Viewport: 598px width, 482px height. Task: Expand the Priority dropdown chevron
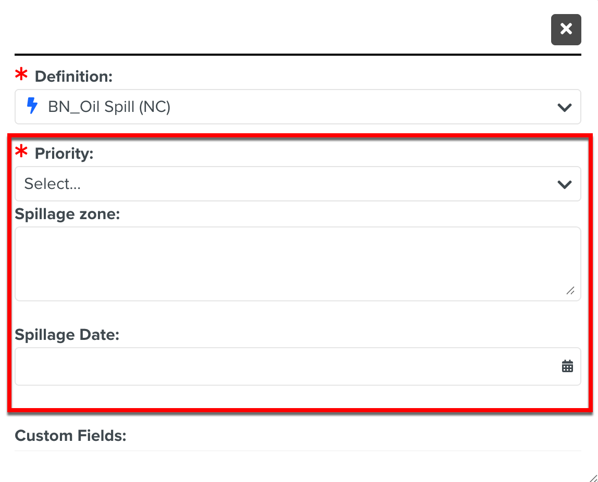(565, 184)
